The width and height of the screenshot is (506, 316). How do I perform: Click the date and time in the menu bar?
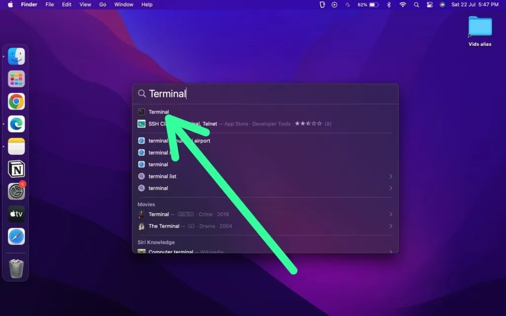(475, 4)
